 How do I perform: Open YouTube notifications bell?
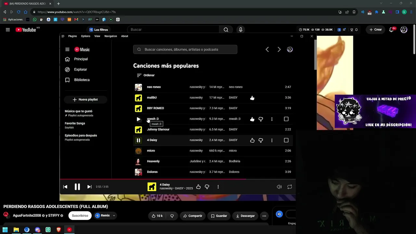392,30
